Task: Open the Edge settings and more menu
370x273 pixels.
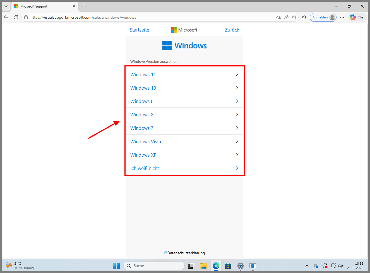Action: click(342, 17)
